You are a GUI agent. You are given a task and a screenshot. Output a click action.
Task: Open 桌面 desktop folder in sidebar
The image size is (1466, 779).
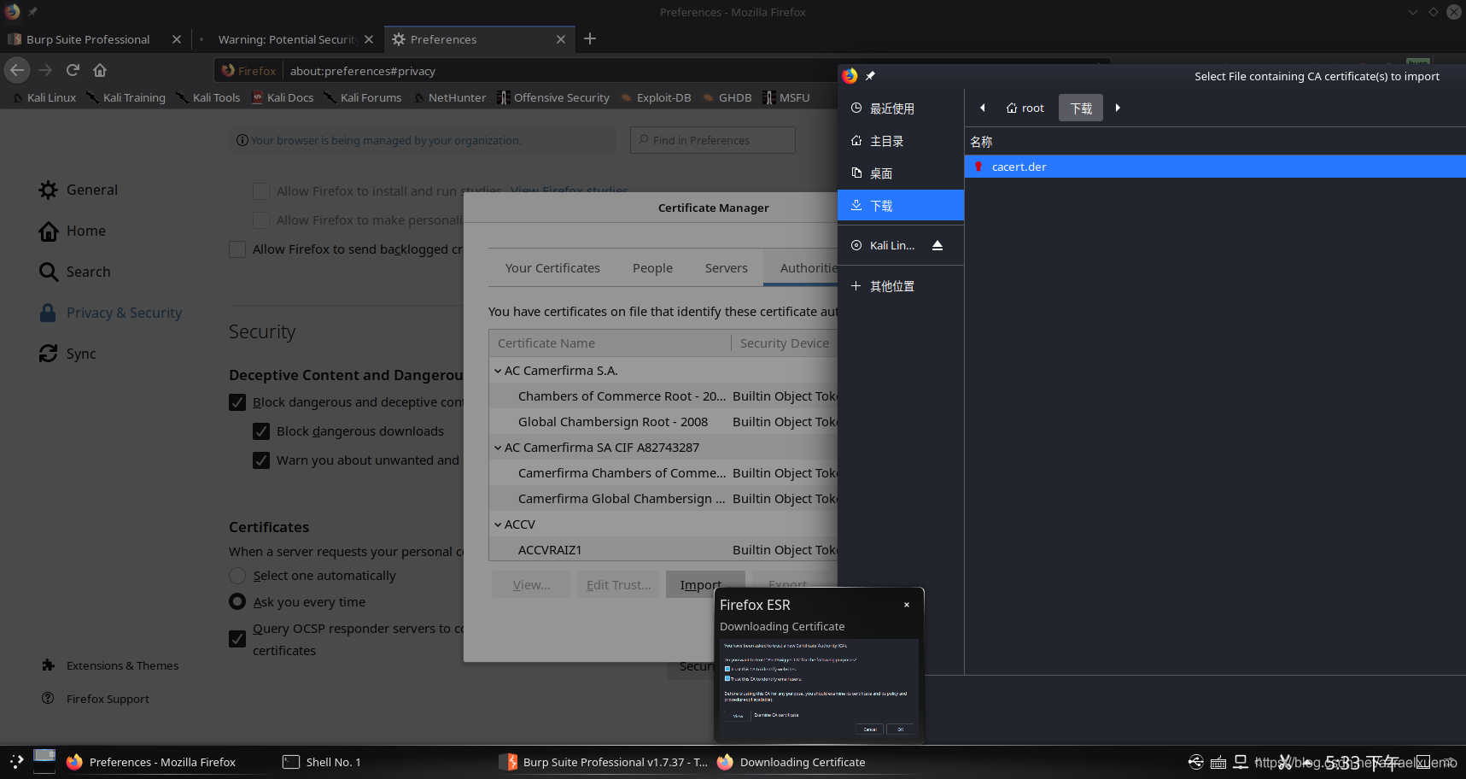point(901,173)
